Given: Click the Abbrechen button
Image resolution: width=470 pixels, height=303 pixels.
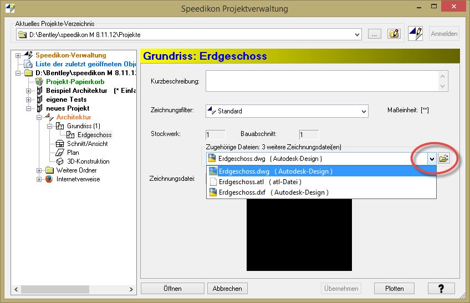Looking at the screenshot, I should pyautogui.click(x=227, y=288).
